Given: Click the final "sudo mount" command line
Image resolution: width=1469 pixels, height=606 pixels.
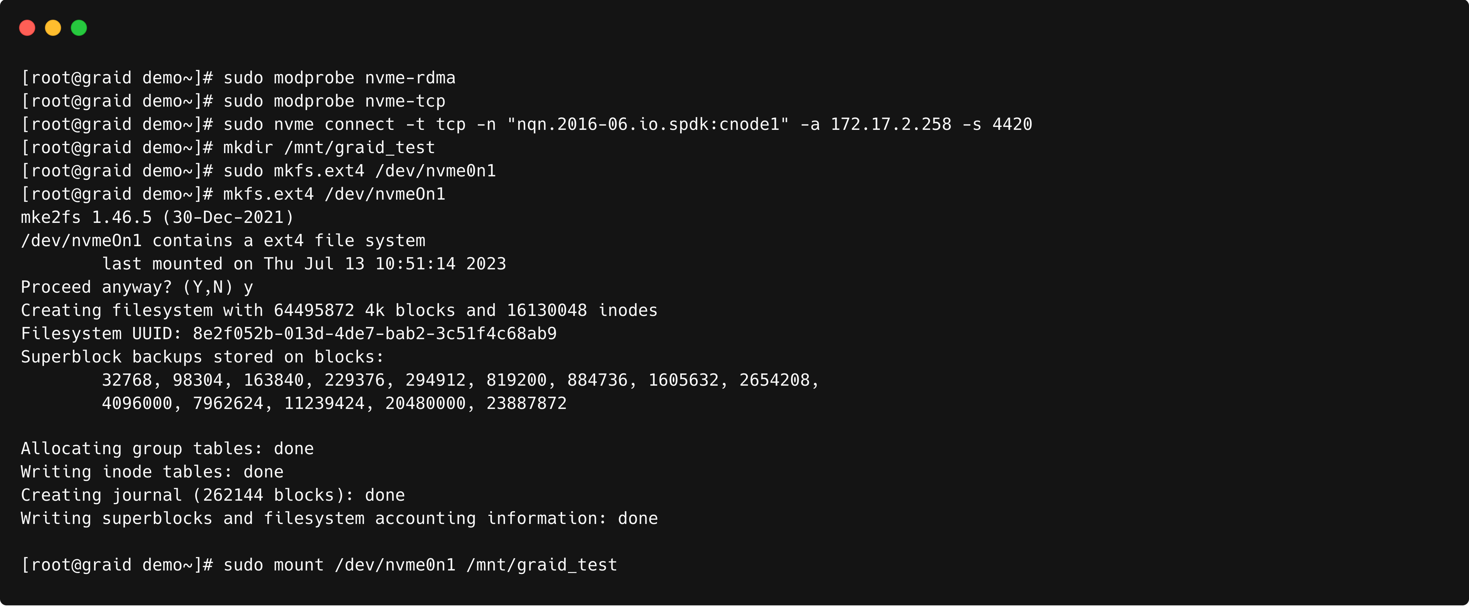Looking at the screenshot, I should tap(420, 565).
